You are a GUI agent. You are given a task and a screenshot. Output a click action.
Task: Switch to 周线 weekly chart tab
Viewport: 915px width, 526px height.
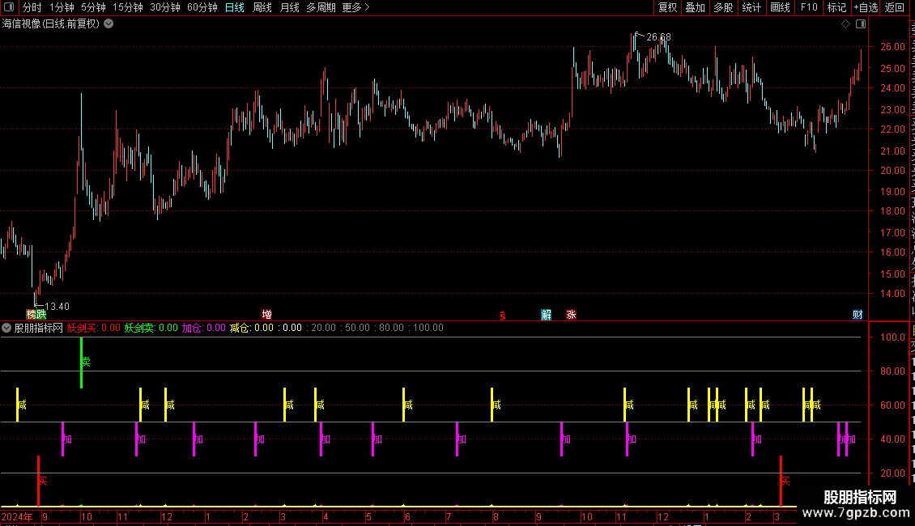coord(262,7)
